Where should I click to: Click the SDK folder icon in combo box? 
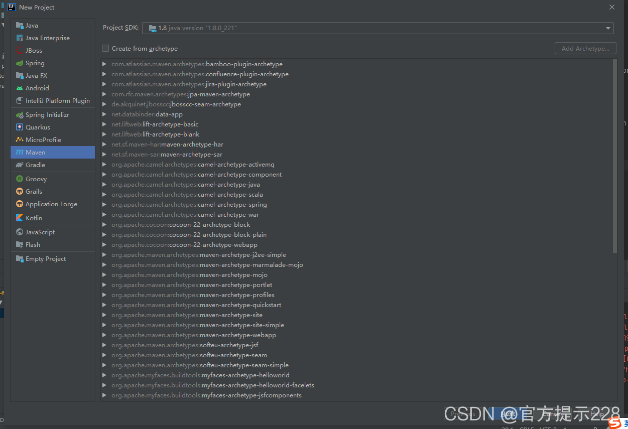[152, 28]
